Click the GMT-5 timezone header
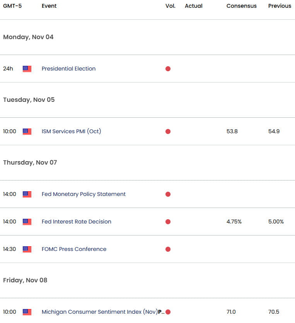 [12, 6]
